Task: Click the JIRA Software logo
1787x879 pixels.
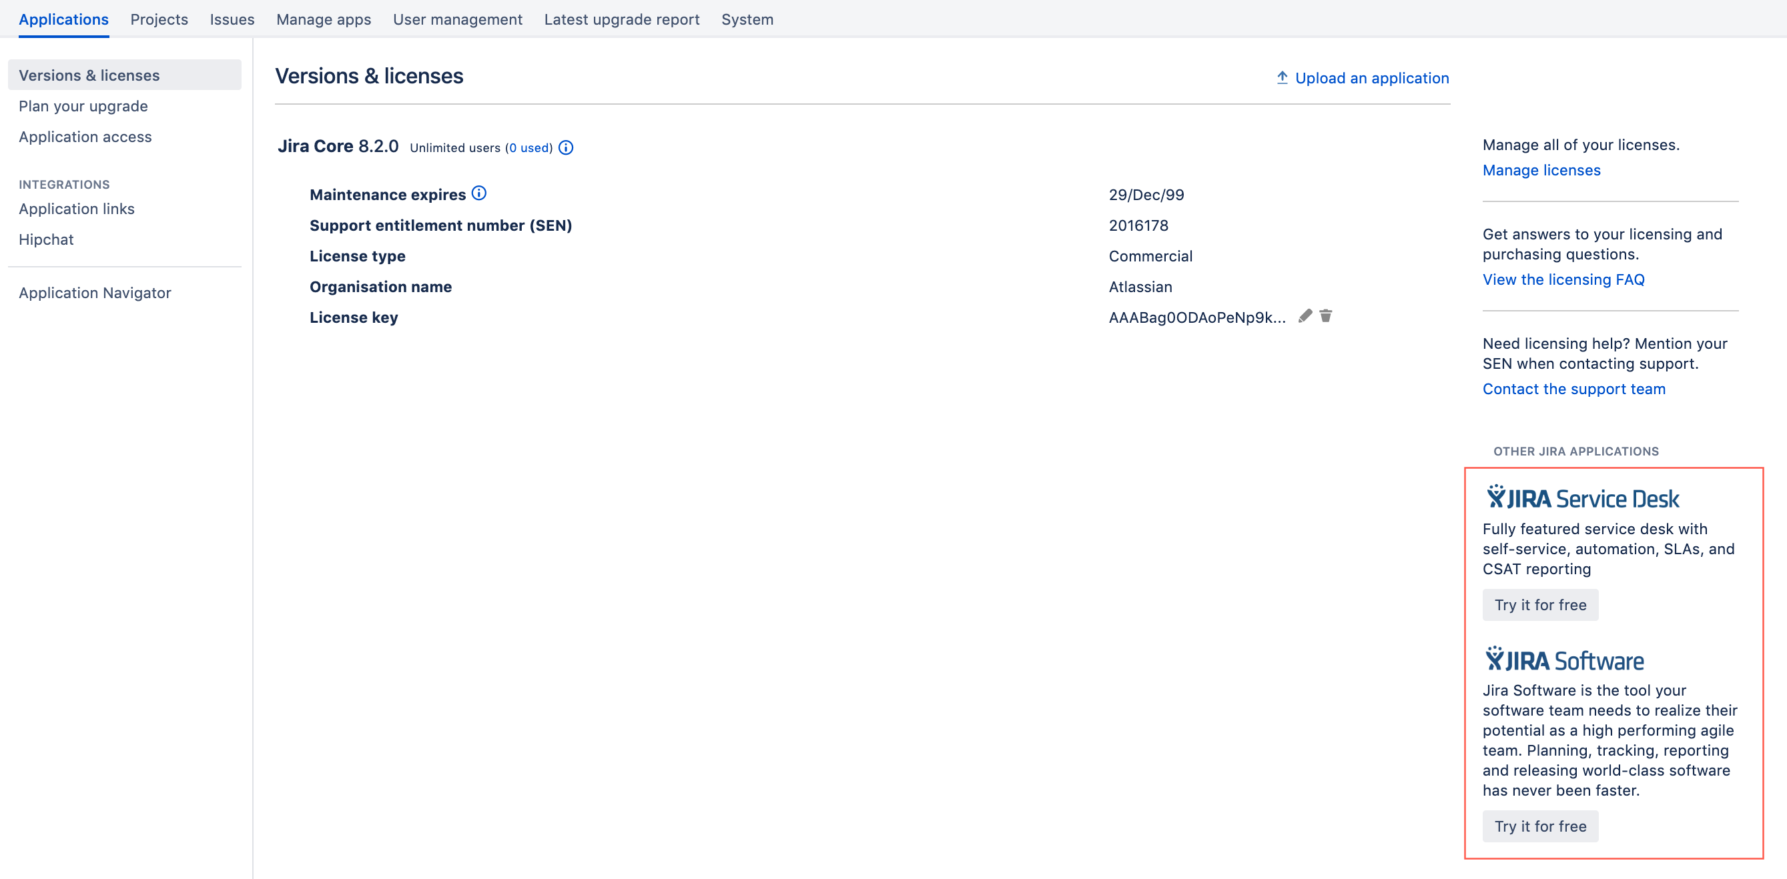Action: click(x=1570, y=659)
